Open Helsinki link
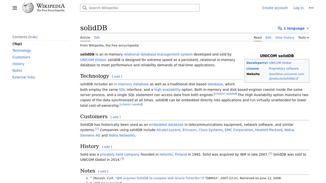 166,154
